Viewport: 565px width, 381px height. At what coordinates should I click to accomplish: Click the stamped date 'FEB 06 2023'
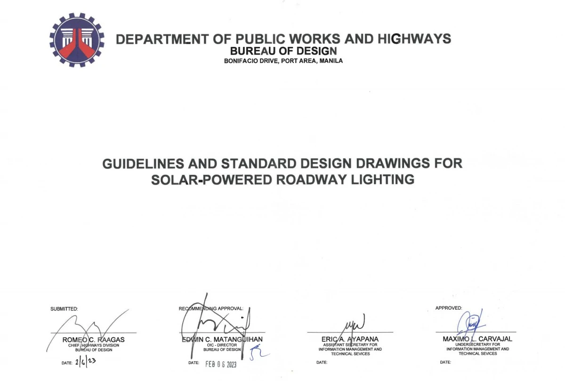point(220,364)
